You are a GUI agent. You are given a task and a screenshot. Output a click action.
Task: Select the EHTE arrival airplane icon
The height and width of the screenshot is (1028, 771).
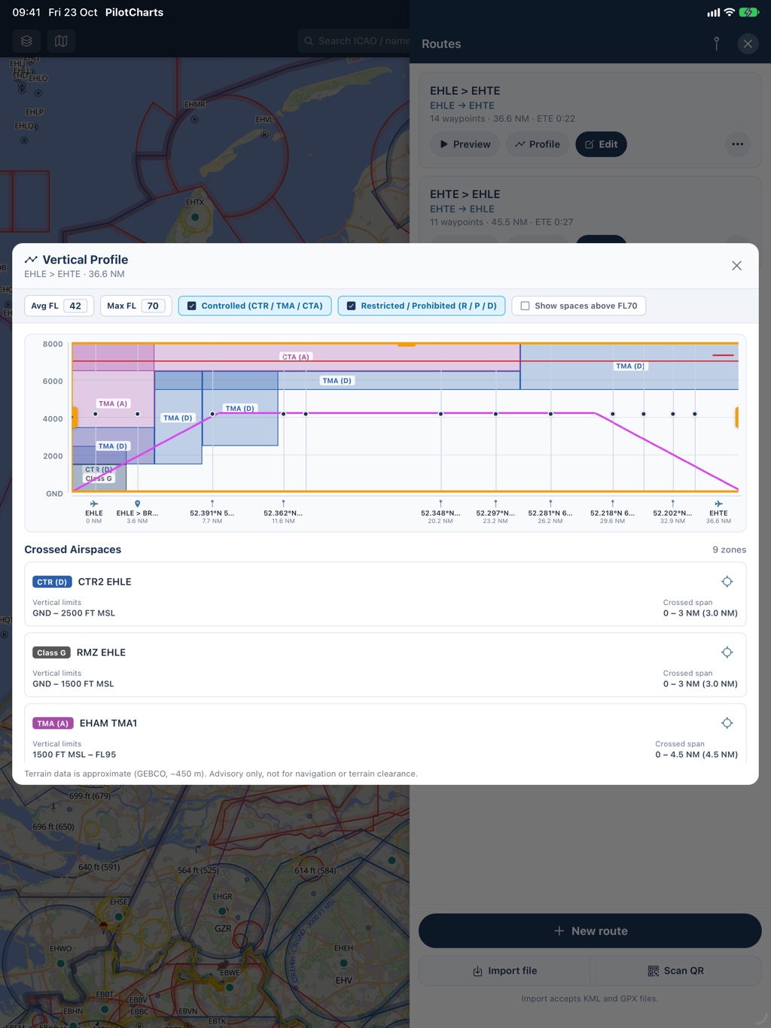pos(718,503)
